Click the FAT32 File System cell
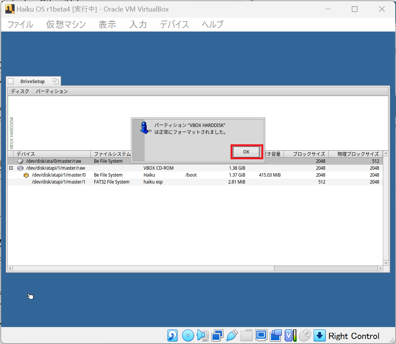The height and width of the screenshot is (344, 396). pos(112,182)
